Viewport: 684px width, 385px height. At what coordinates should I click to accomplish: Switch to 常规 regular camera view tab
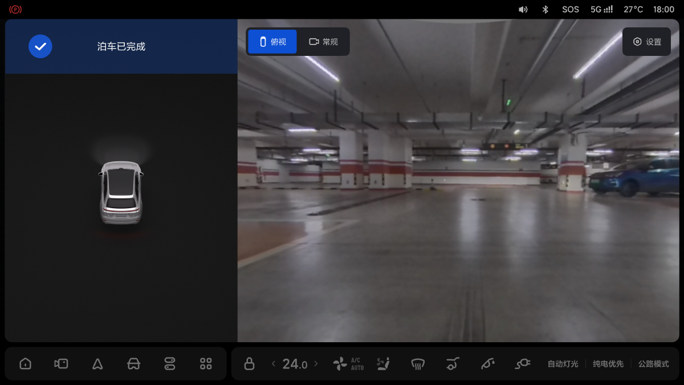[323, 42]
